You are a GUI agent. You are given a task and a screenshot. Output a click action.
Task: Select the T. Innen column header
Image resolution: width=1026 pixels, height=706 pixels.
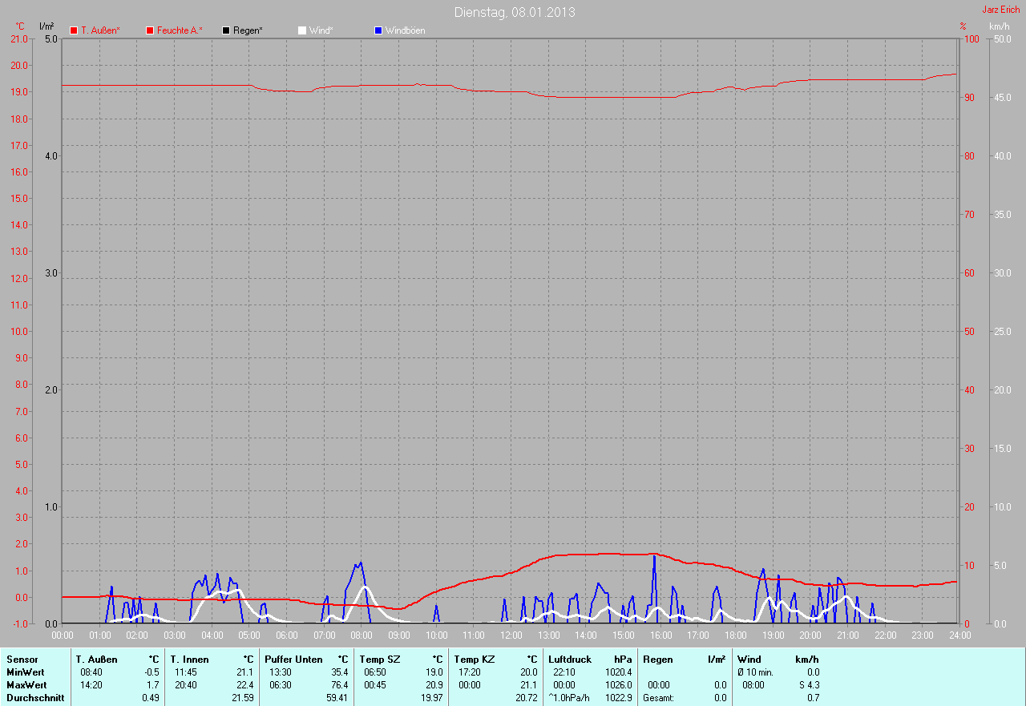tap(189, 660)
